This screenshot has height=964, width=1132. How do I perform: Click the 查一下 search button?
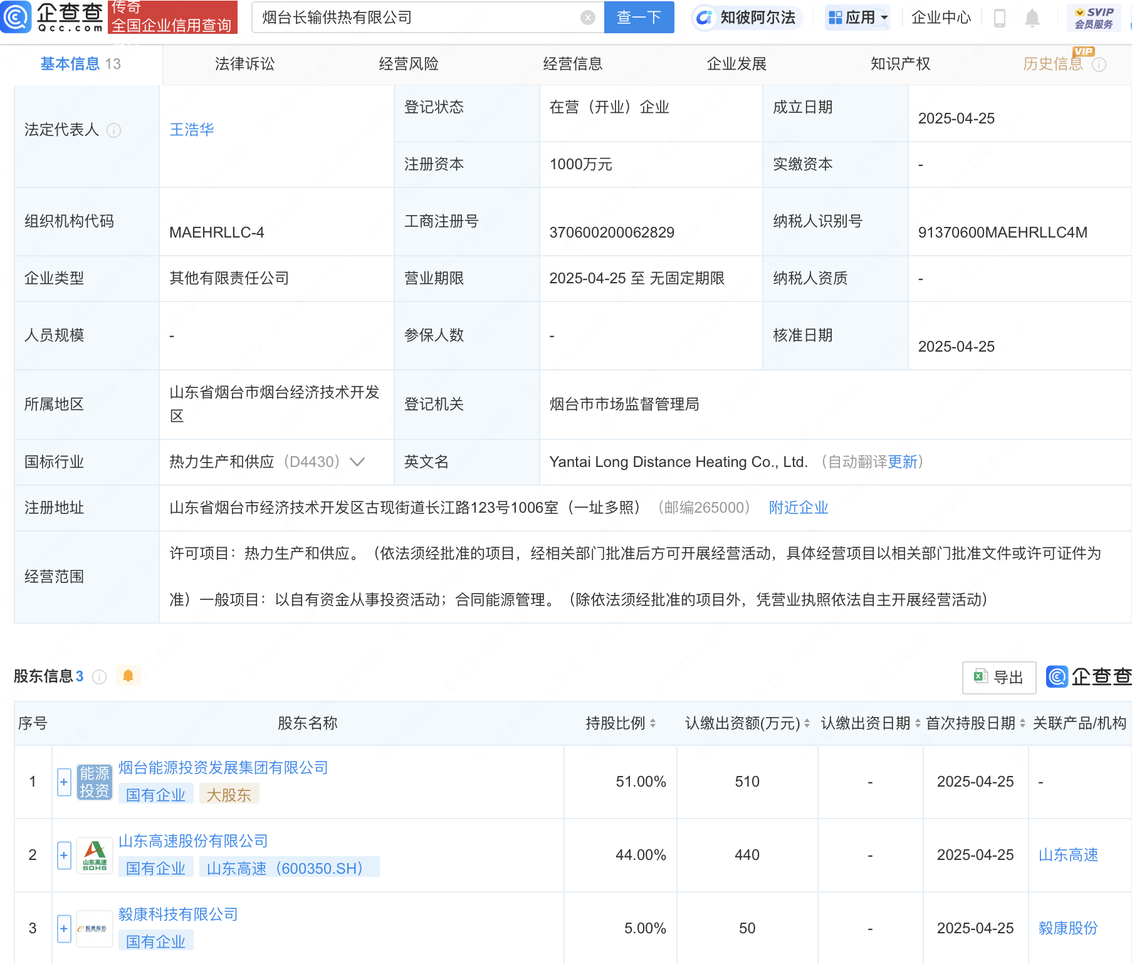point(639,17)
